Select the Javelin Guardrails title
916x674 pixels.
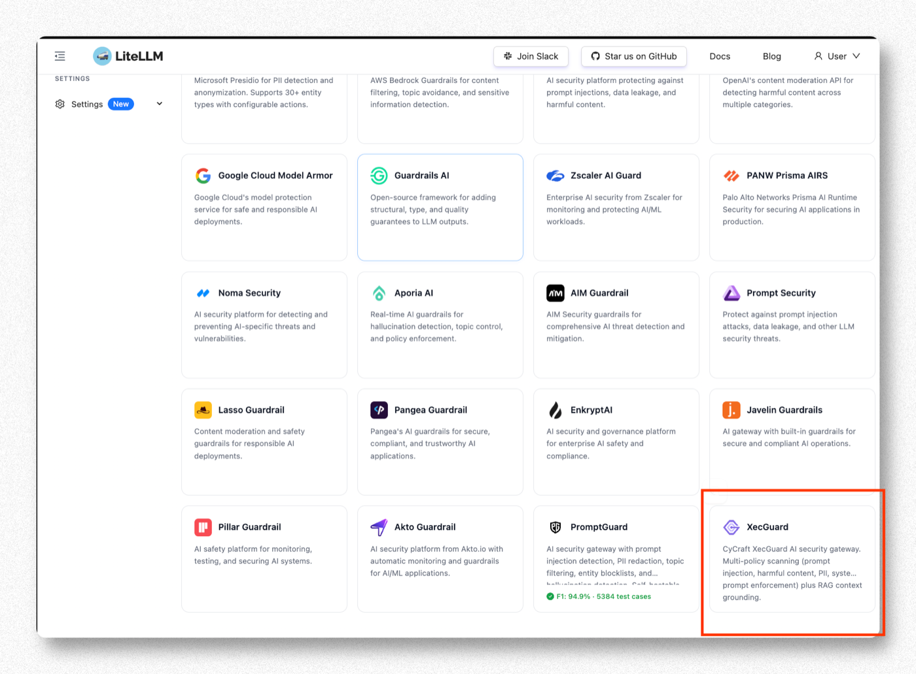784,410
